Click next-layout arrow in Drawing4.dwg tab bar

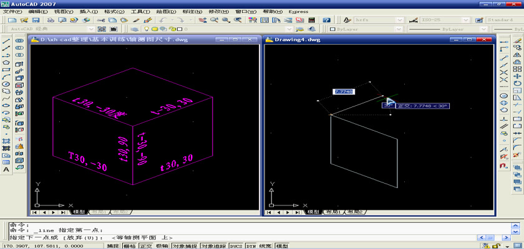[x=288, y=212]
